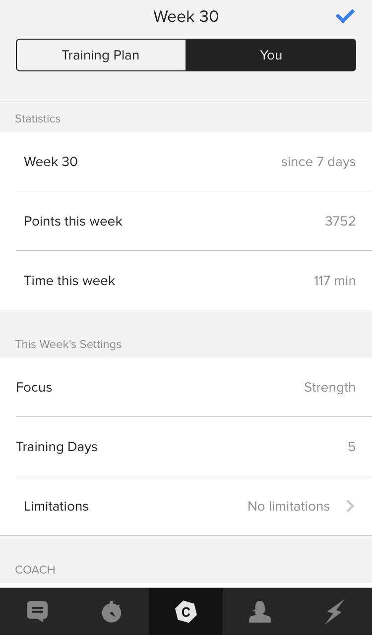
Task: Tap the 117 min time value
Action: tap(334, 281)
